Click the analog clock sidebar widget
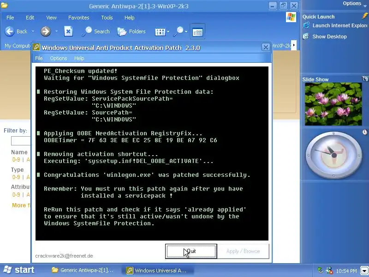 click(334, 155)
